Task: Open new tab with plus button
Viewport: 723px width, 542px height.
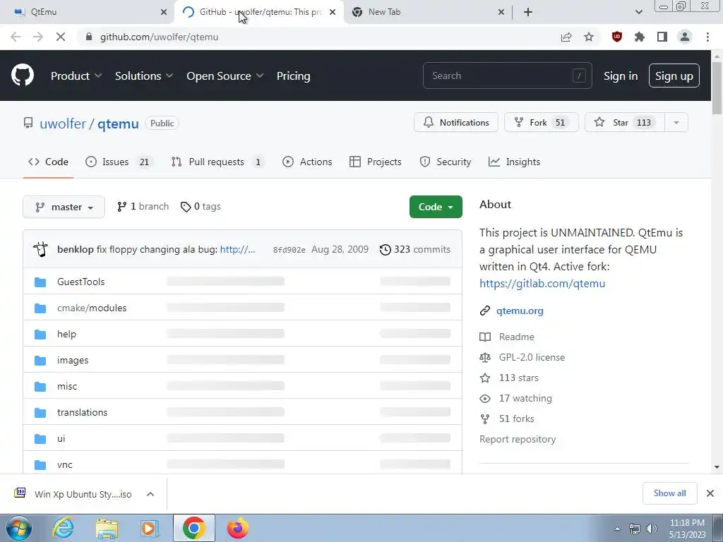Action: [x=528, y=12]
